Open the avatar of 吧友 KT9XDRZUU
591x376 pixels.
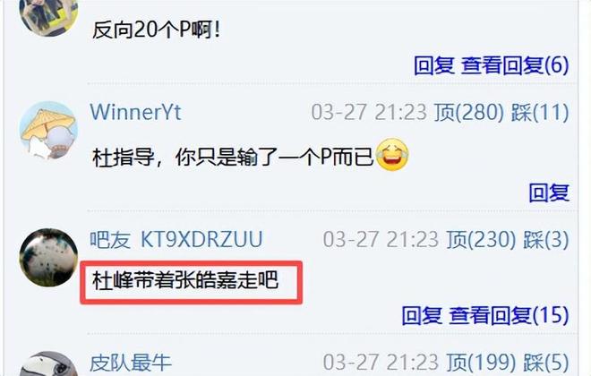[48, 257]
